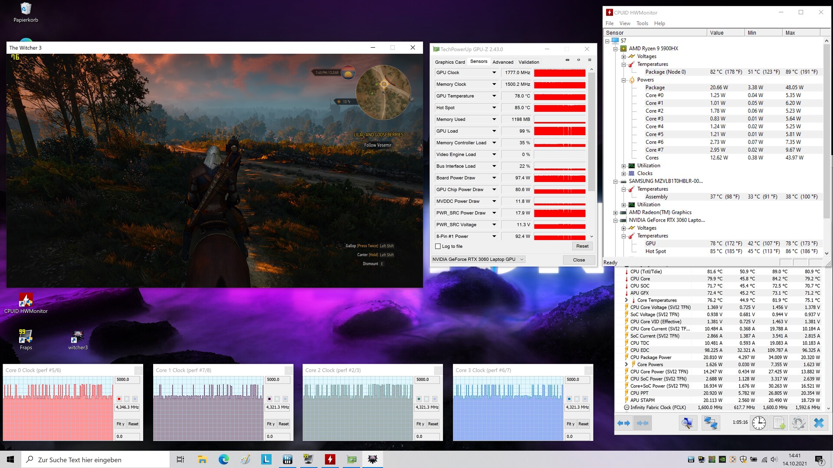Click the log-to-file sheet icon in HWiNFO
Screen dimensions: 833x468
coord(779,422)
